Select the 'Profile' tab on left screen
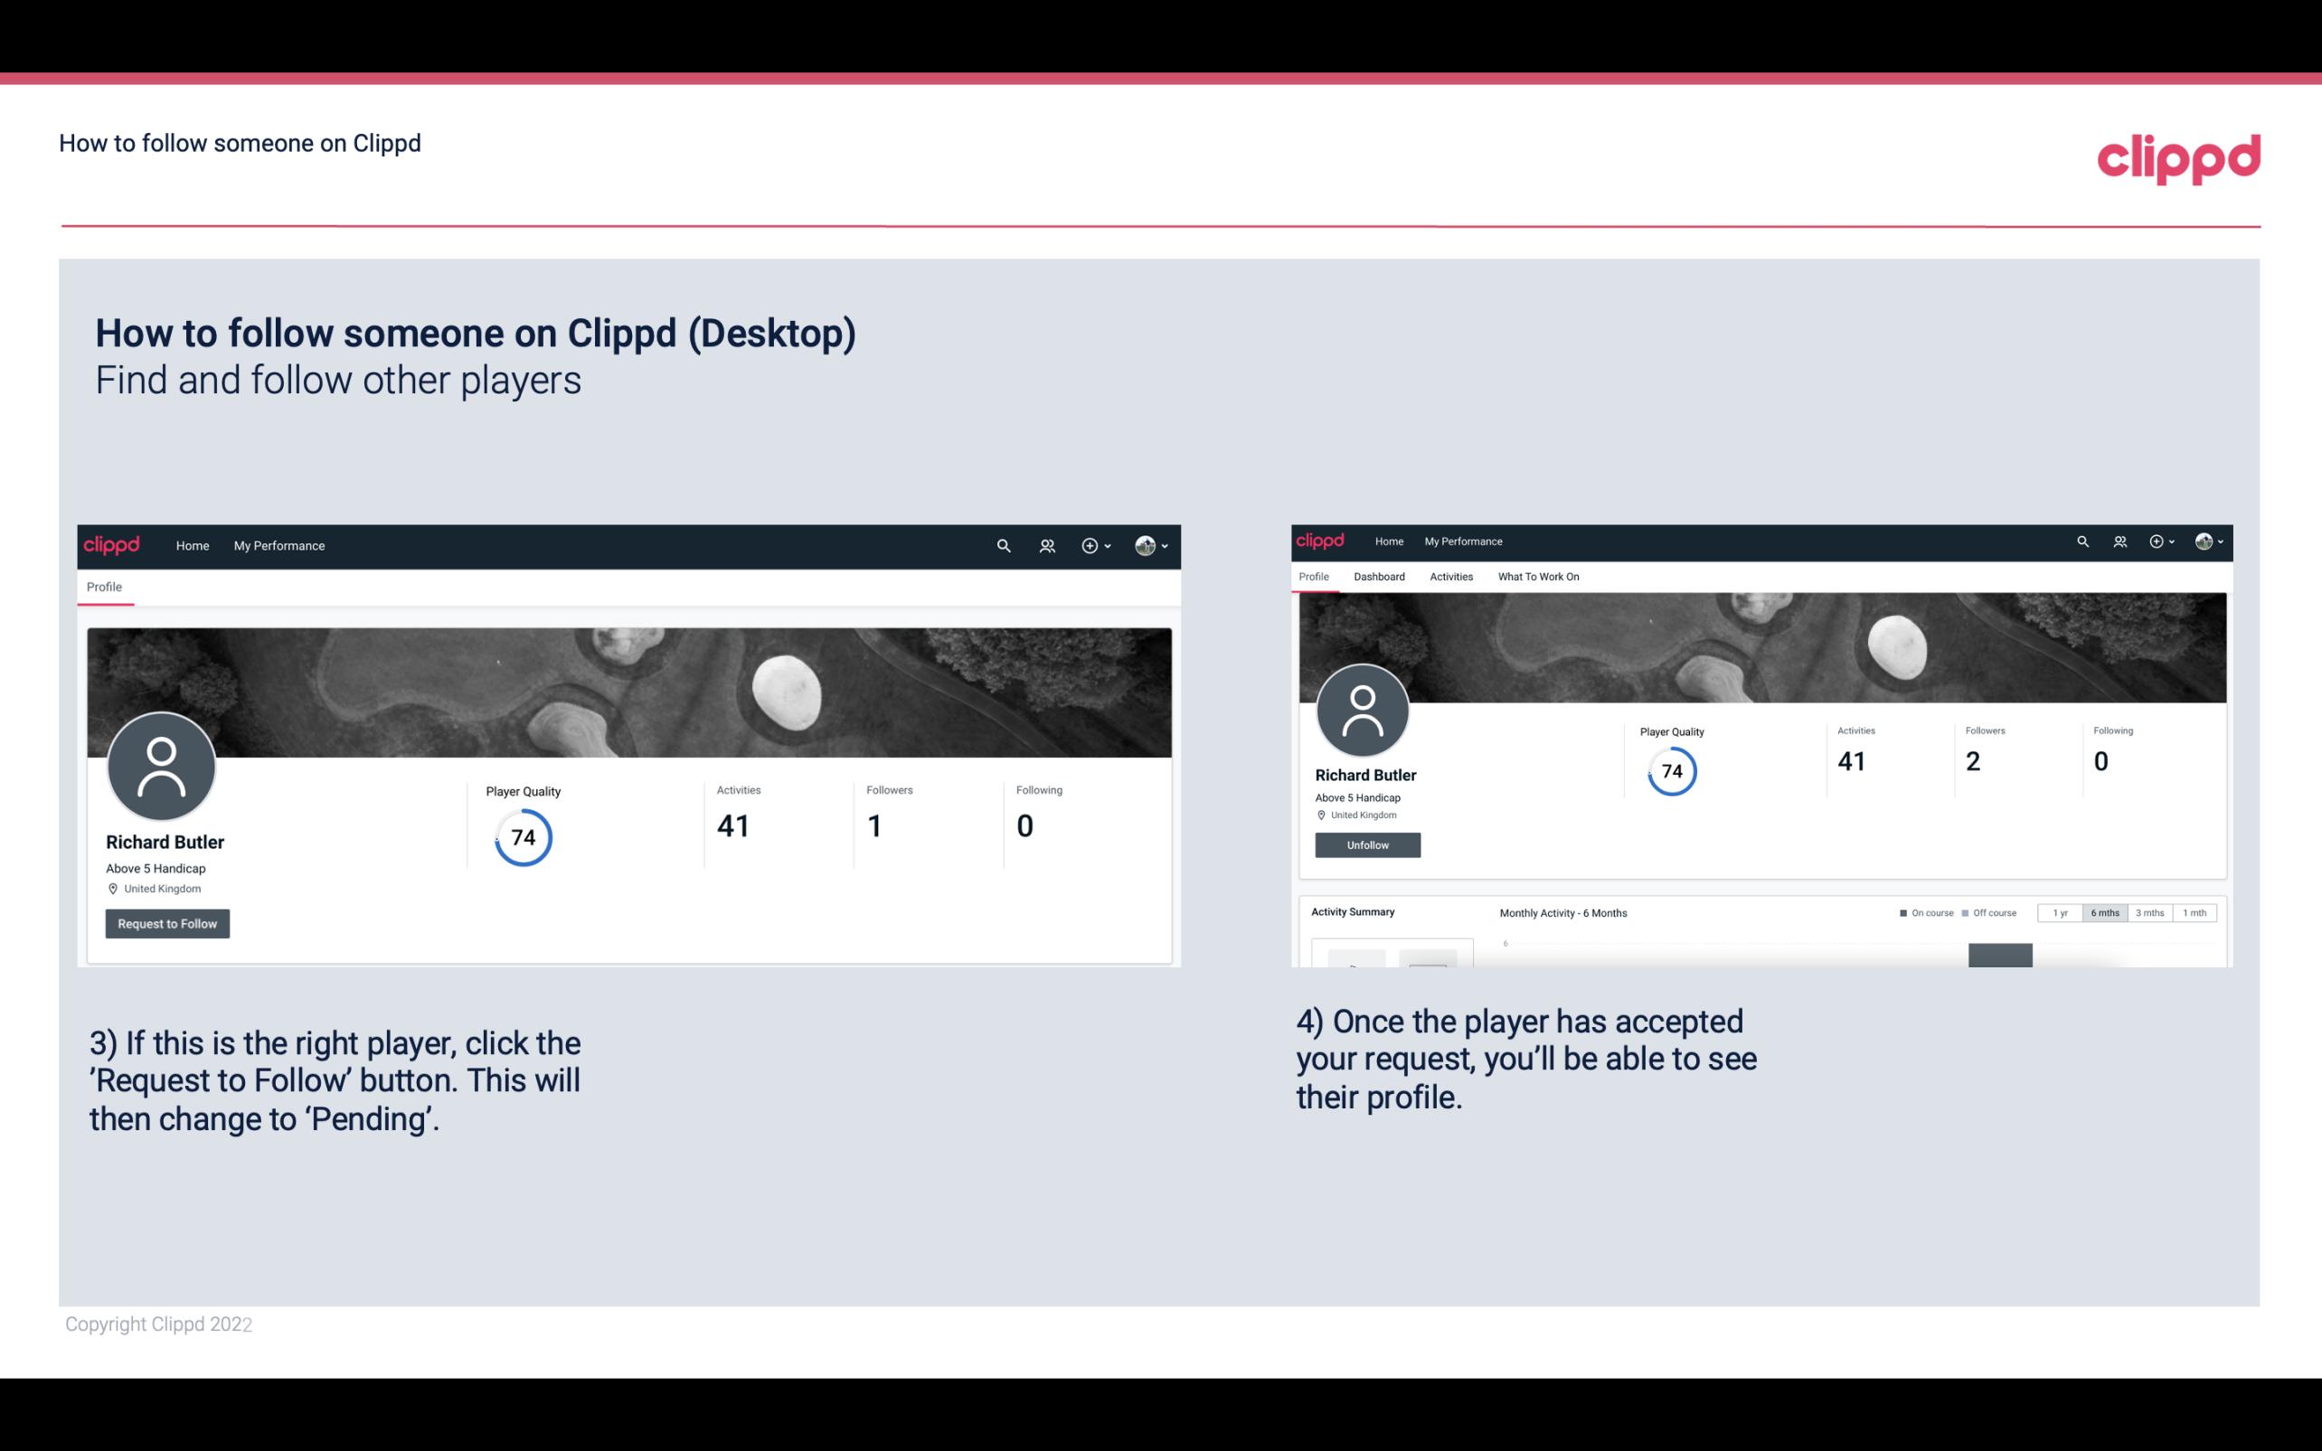The image size is (2322, 1451). coord(102,585)
